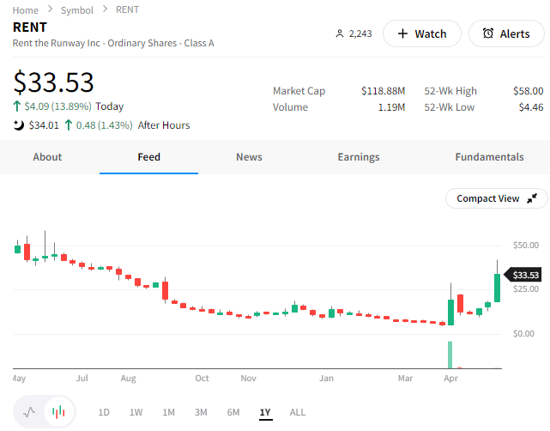Click the tall green April volume bar
The width and height of the screenshot is (550, 431).
coord(450,355)
